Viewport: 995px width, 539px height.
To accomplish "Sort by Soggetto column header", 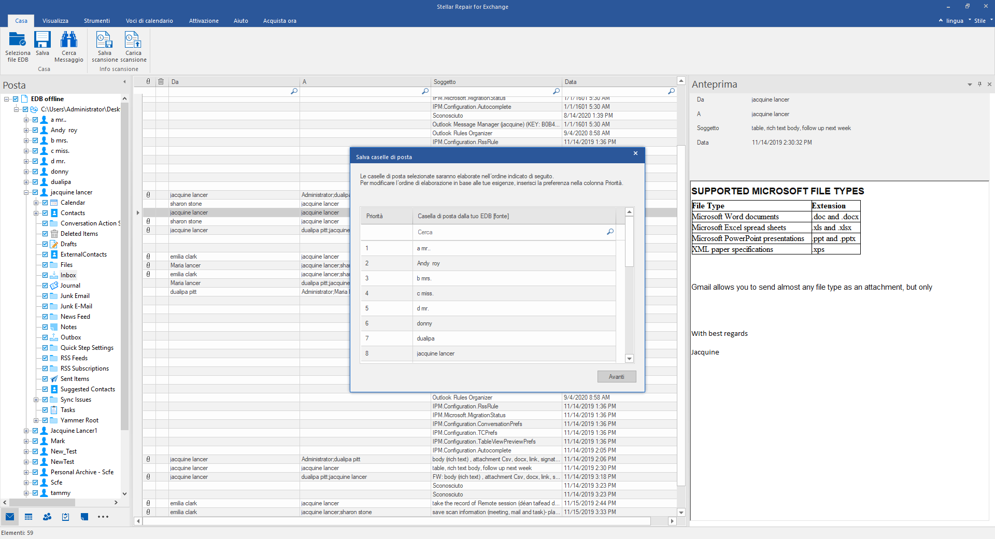I will [x=496, y=82].
